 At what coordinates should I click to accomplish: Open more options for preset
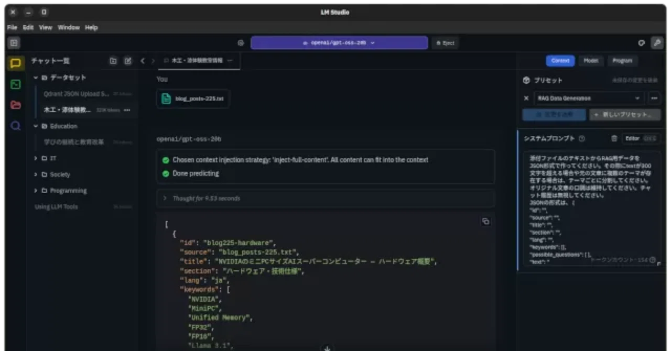(653, 98)
